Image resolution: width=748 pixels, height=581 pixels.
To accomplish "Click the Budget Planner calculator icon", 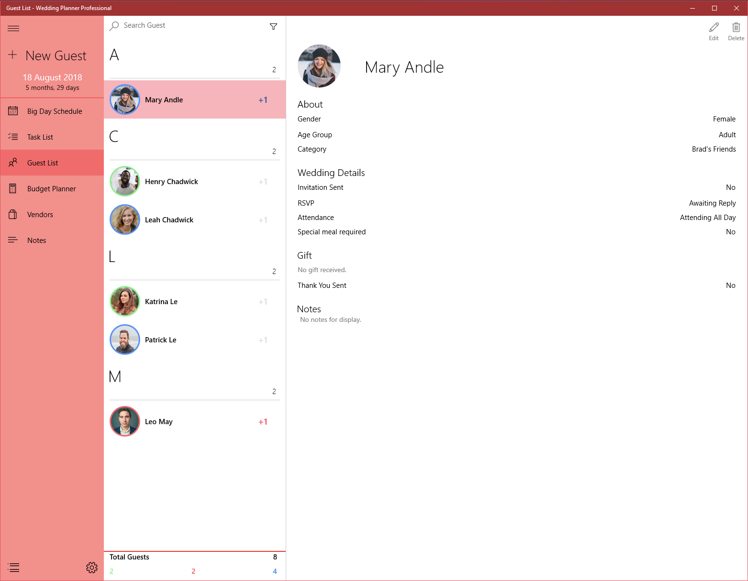I will pos(13,188).
